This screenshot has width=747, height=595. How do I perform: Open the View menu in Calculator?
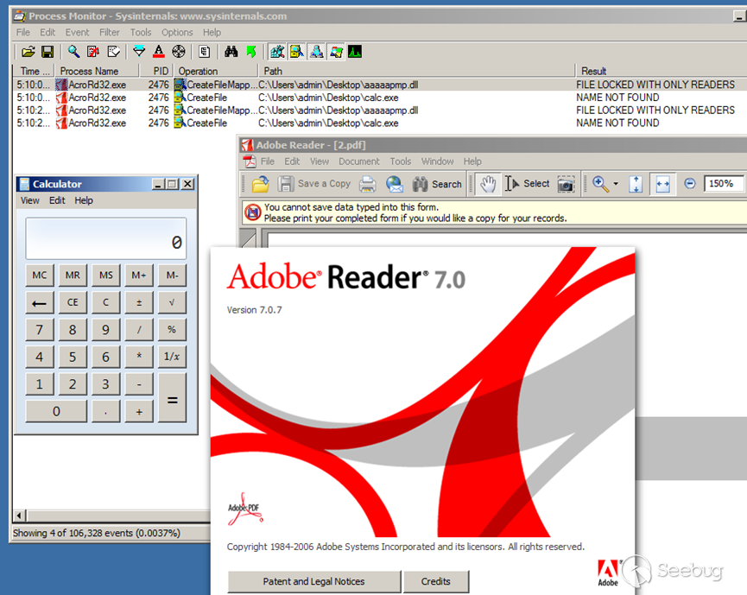30,200
